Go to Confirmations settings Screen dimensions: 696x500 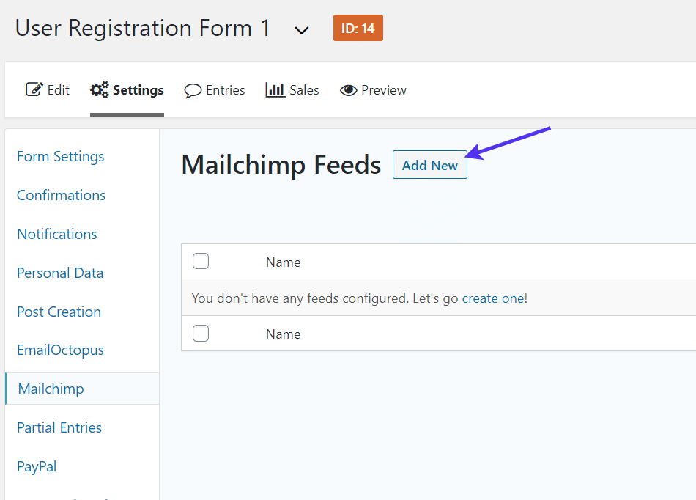(61, 195)
